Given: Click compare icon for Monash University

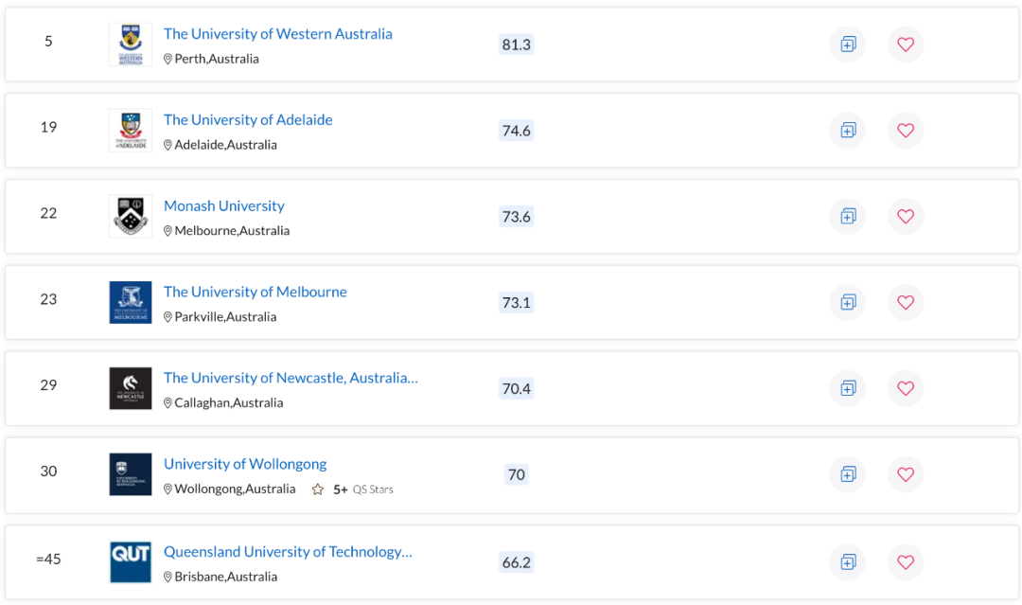Looking at the screenshot, I should pyautogui.click(x=847, y=216).
